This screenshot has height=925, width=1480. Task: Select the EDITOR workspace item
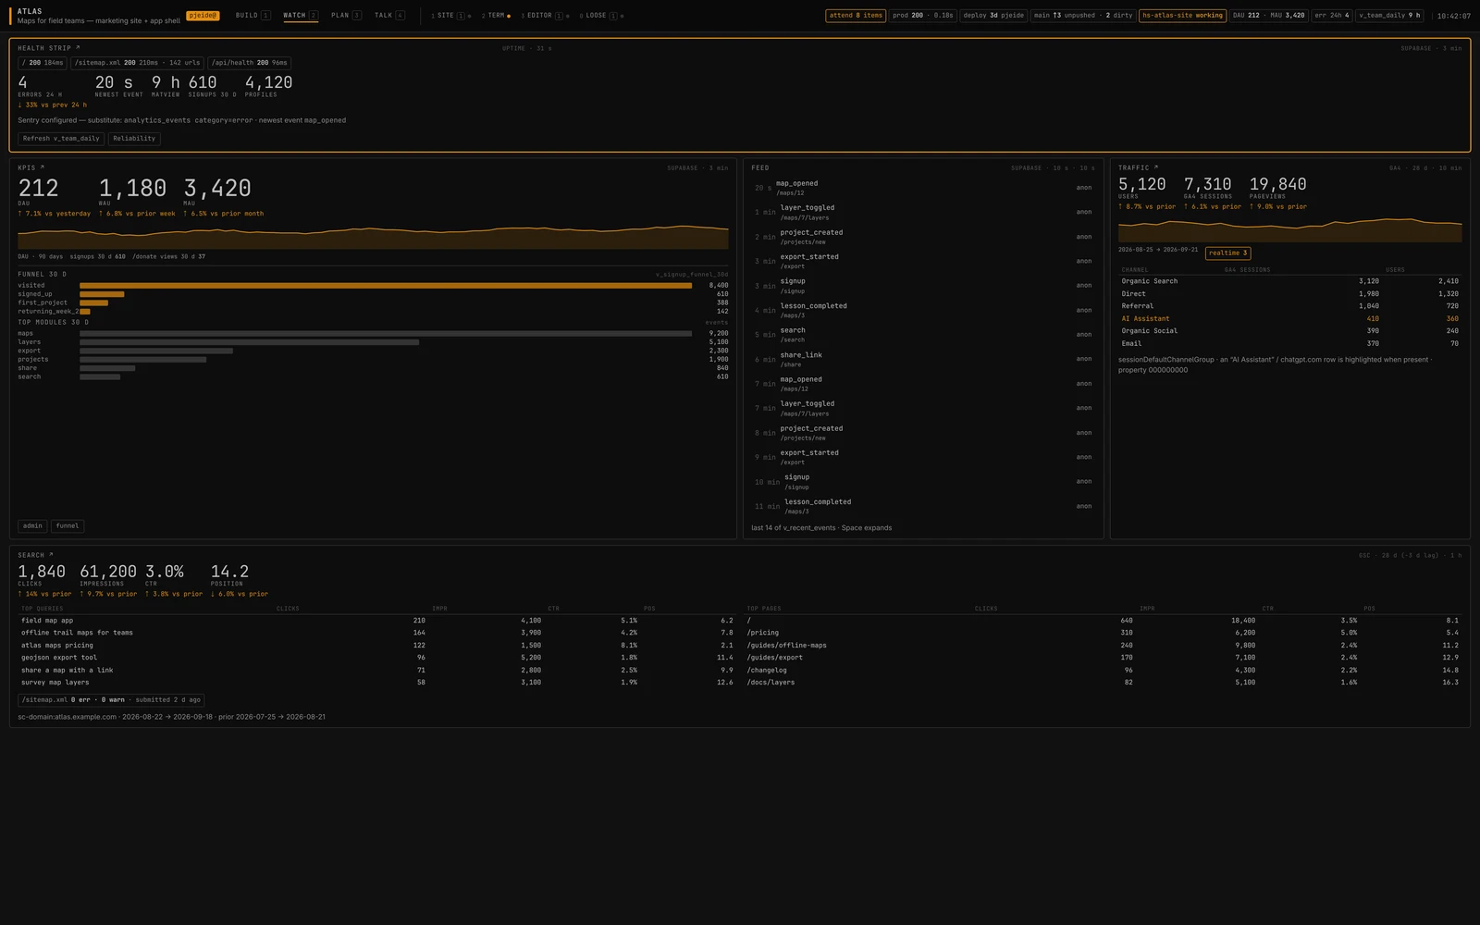point(545,16)
